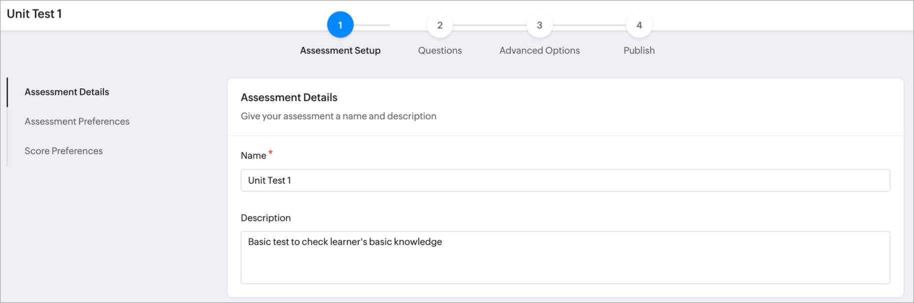Click the Name field label
Screen dimensions: 914x303
click(x=253, y=156)
